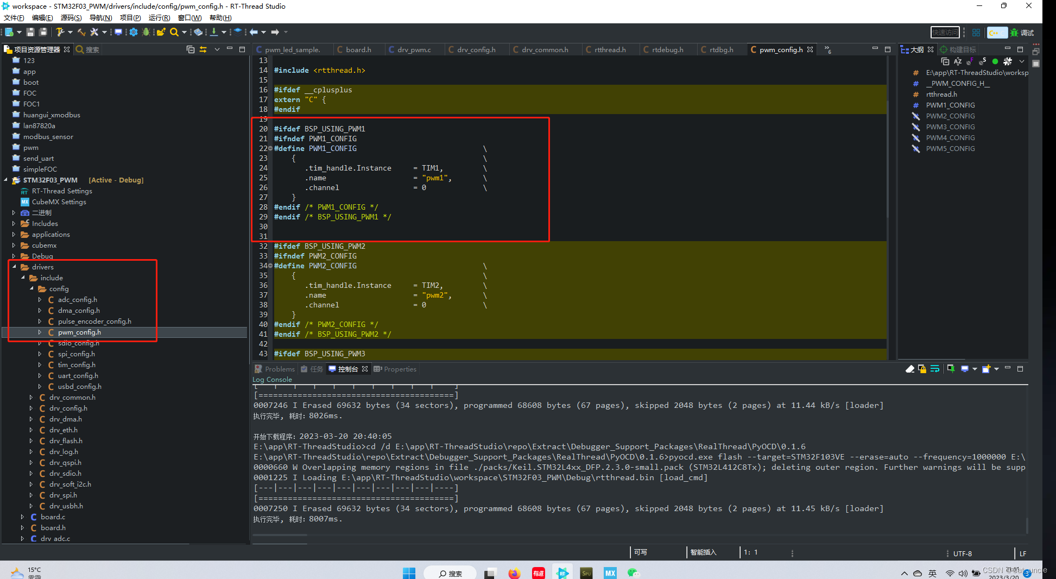Toggle Word Wrap in the Log Console

pos(935,369)
